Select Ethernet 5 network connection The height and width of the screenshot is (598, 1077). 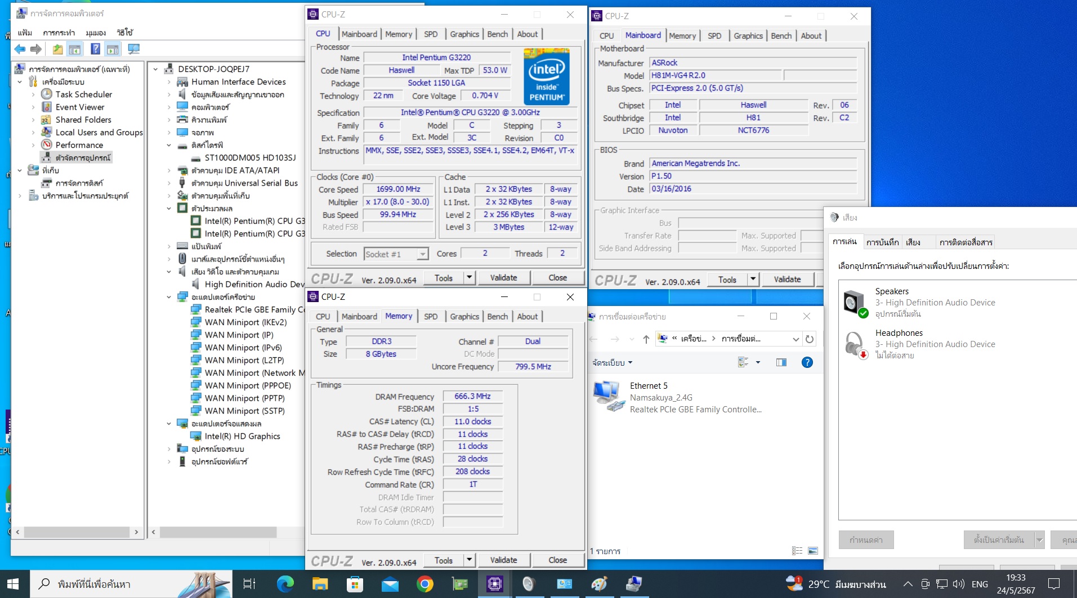(x=678, y=398)
